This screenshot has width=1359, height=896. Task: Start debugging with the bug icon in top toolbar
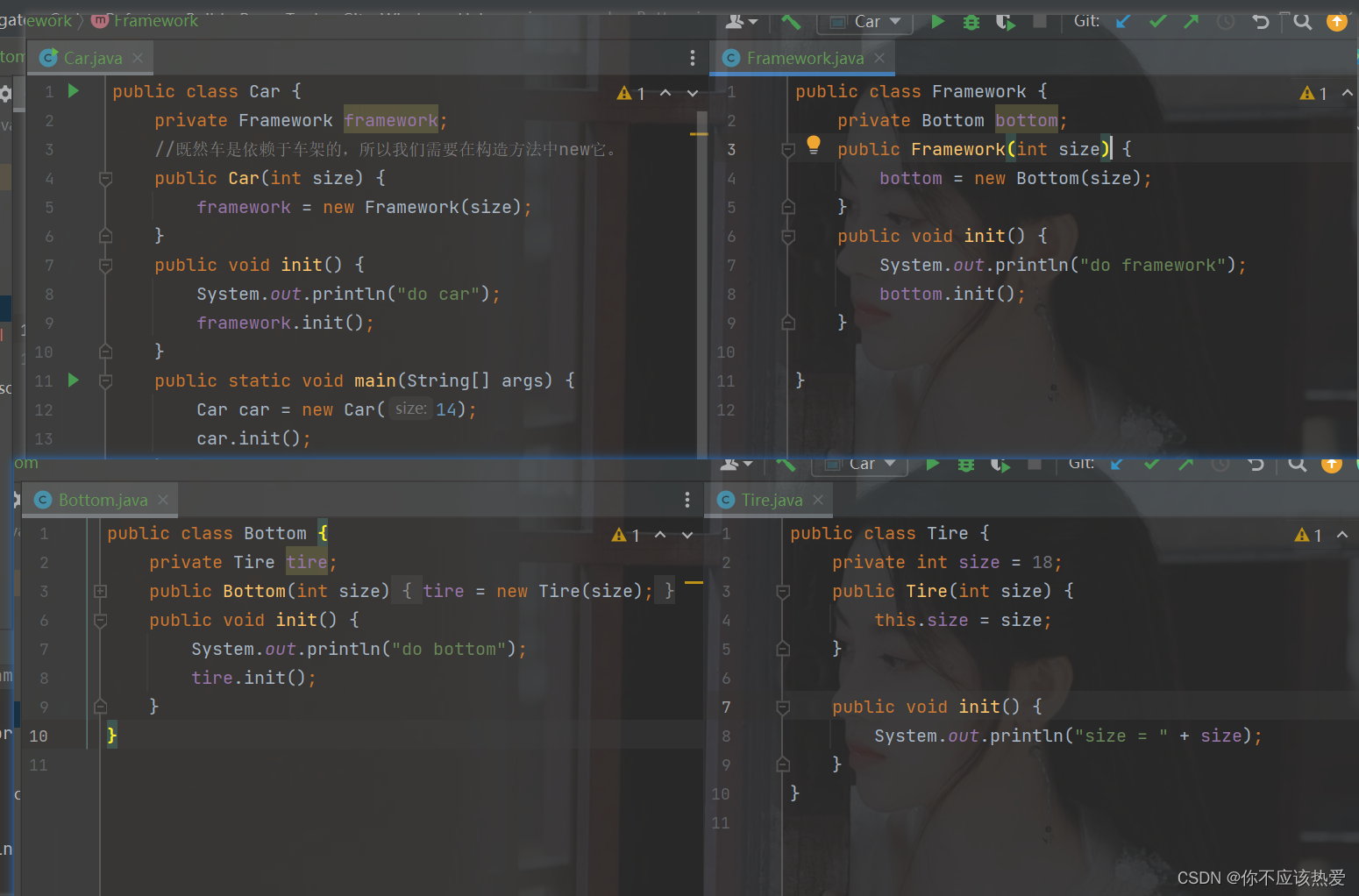pos(971,22)
